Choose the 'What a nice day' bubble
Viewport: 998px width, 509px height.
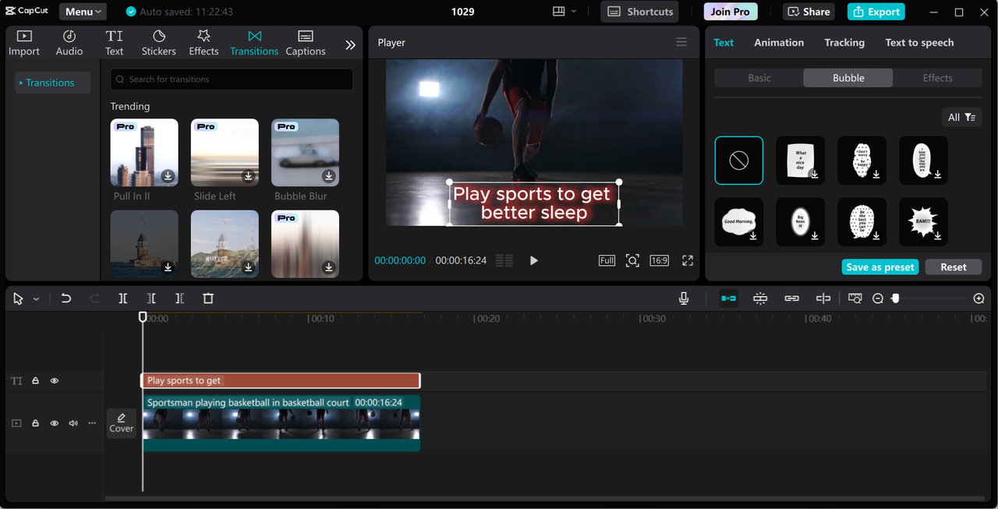click(801, 161)
